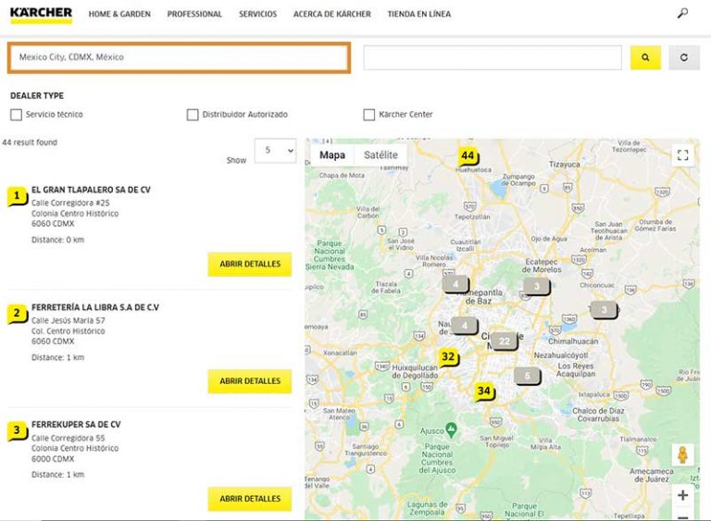Click grey map cluster marker 22
This screenshot has height=521, width=711.
point(505,341)
